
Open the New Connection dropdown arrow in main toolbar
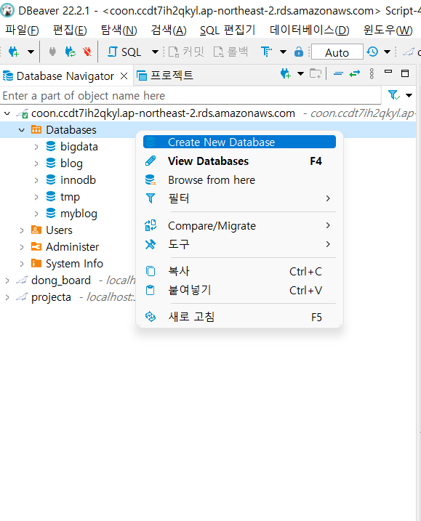click(31, 52)
